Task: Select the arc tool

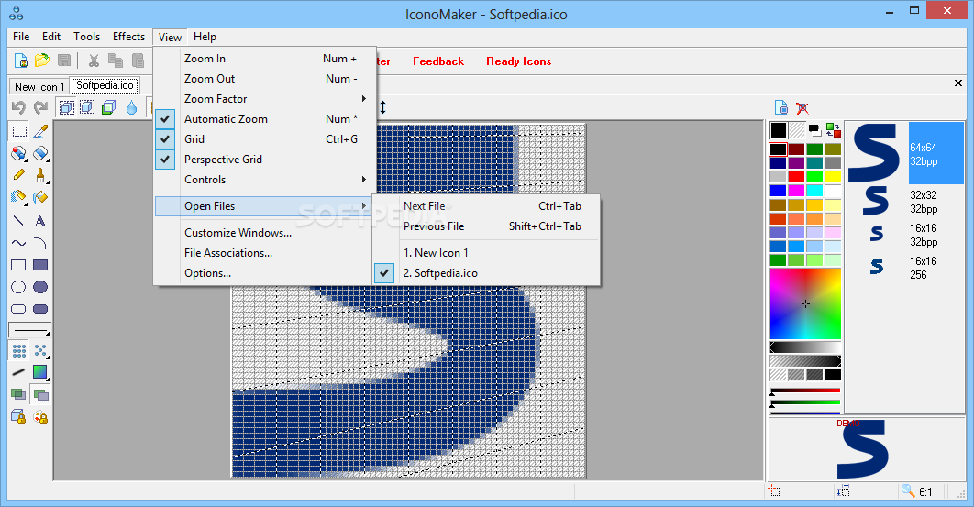Action: (x=40, y=243)
